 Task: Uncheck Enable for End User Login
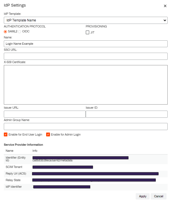point(5,134)
